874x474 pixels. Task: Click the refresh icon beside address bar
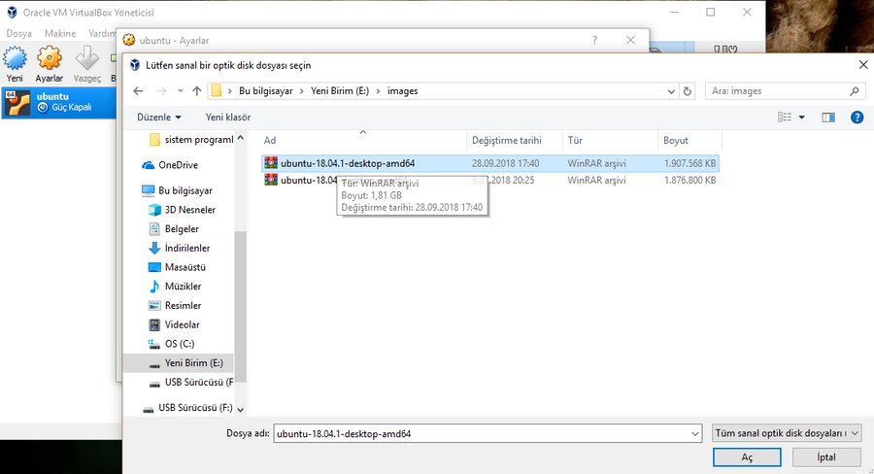point(688,91)
